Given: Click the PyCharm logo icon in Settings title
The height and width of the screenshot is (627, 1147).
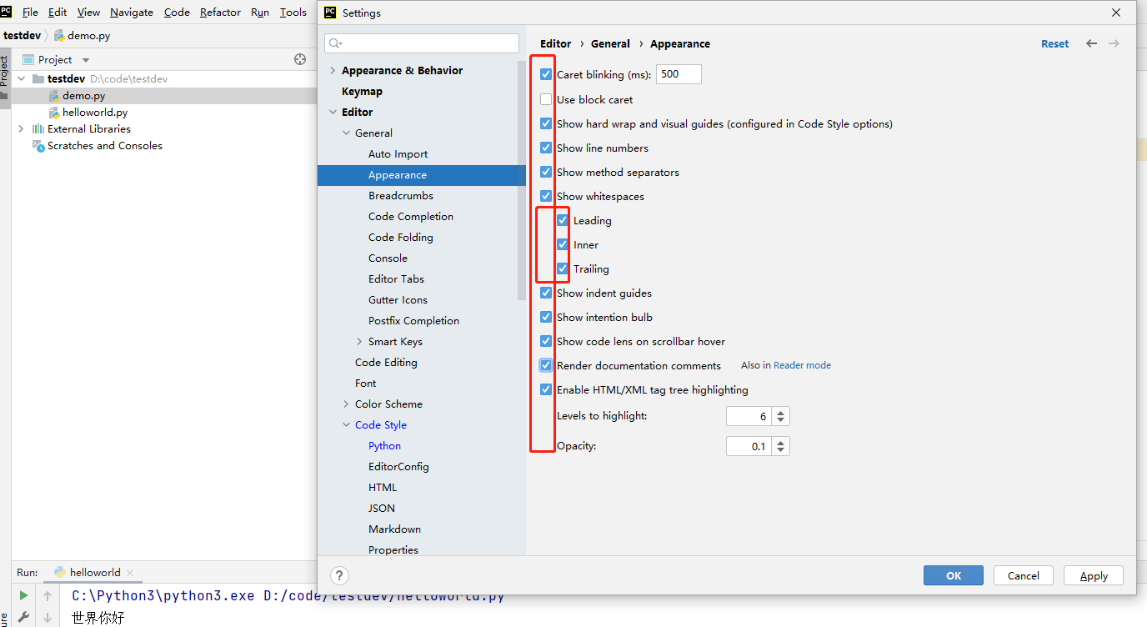Looking at the screenshot, I should click(330, 13).
